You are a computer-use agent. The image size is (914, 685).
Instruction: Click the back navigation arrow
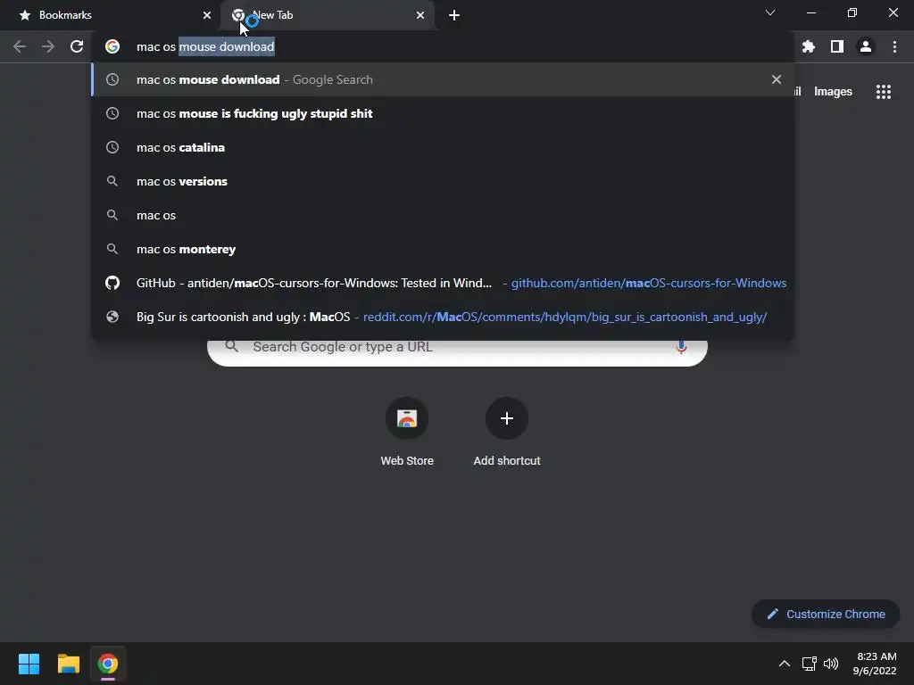pyautogui.click(x=20, y=46)
